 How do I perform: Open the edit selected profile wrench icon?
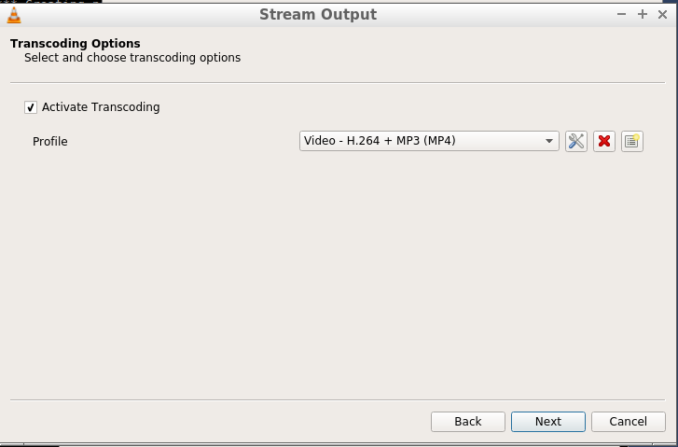[x=576, y=141]
